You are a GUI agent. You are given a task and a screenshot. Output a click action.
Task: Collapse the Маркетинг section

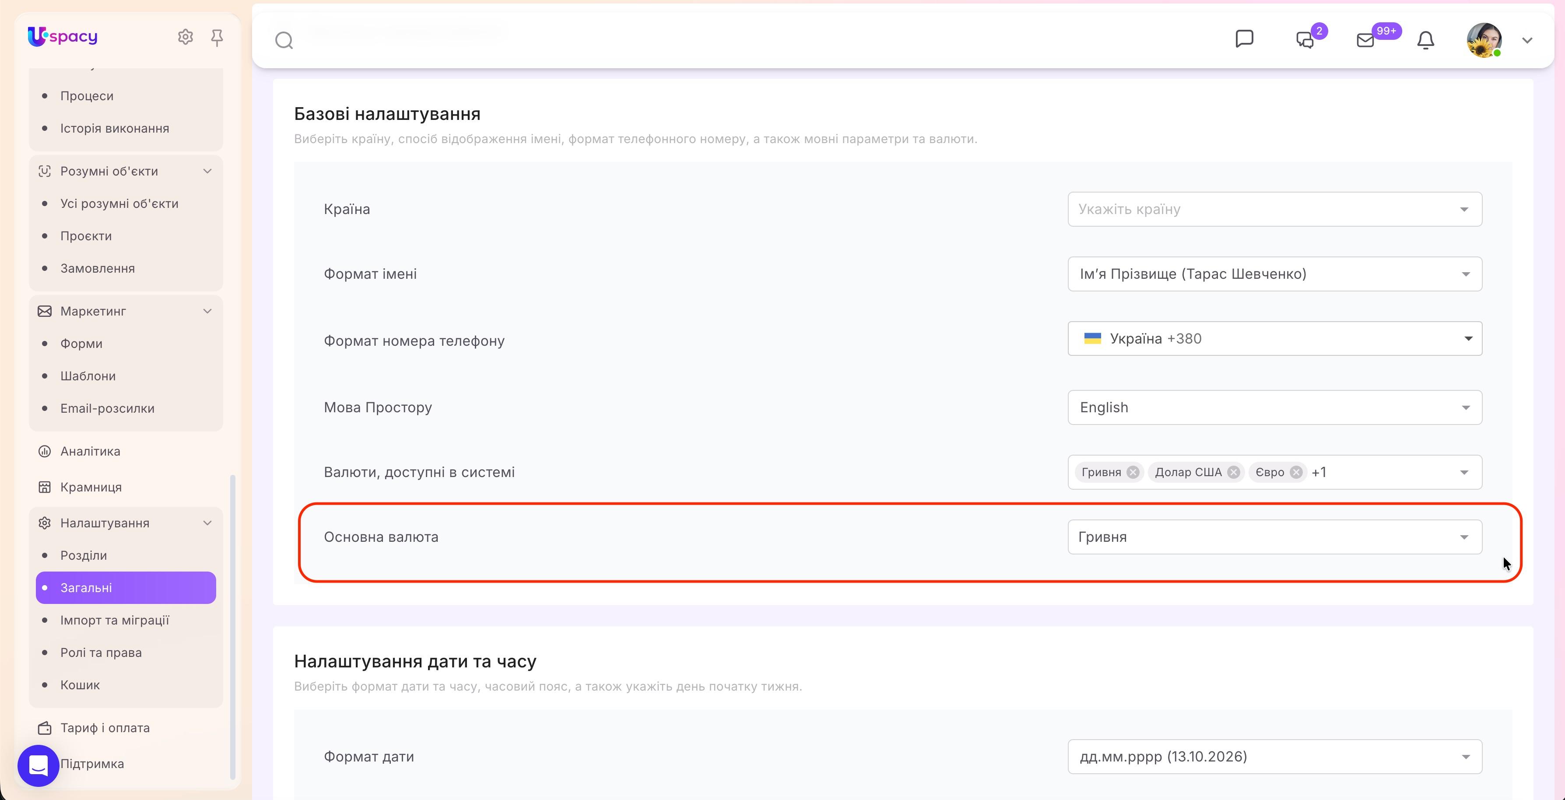click(207, 311)
